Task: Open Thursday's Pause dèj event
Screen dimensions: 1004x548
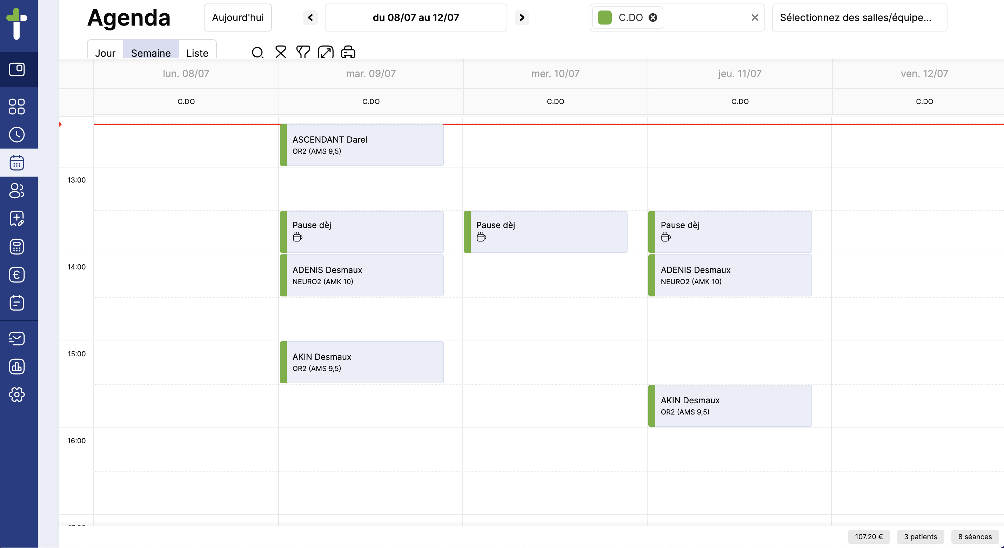Action: (x=730, y=232)
